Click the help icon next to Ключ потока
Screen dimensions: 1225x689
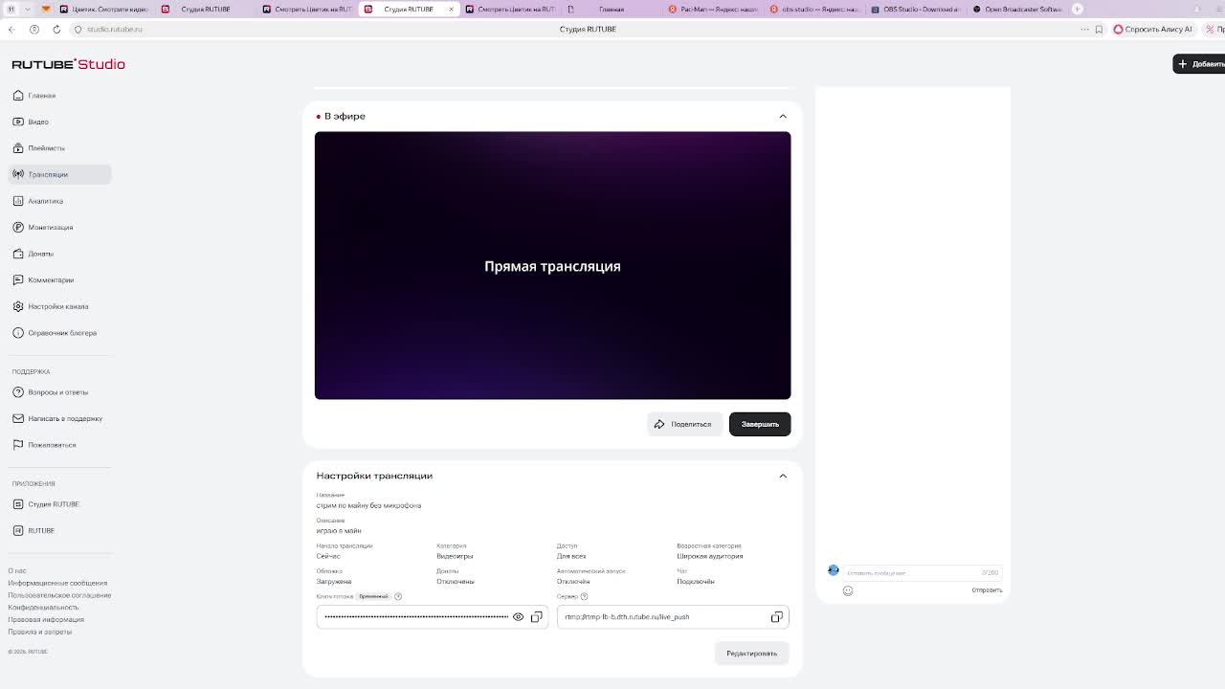click(x=398, y=596)
